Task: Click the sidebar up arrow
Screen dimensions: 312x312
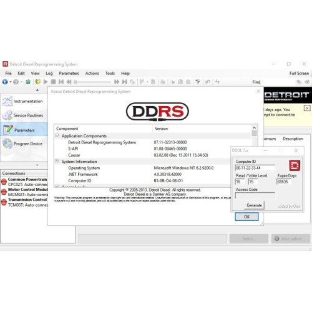Action: (x=37, y=90)
